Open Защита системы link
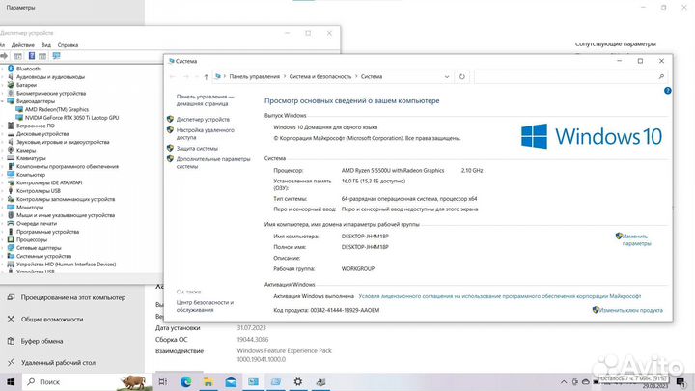The image size is (695, 391). (x=197, y=148)
